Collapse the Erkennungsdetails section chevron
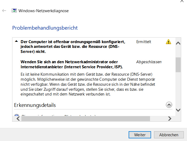Viewport: 187px width, 141px height. click(169, 105)
